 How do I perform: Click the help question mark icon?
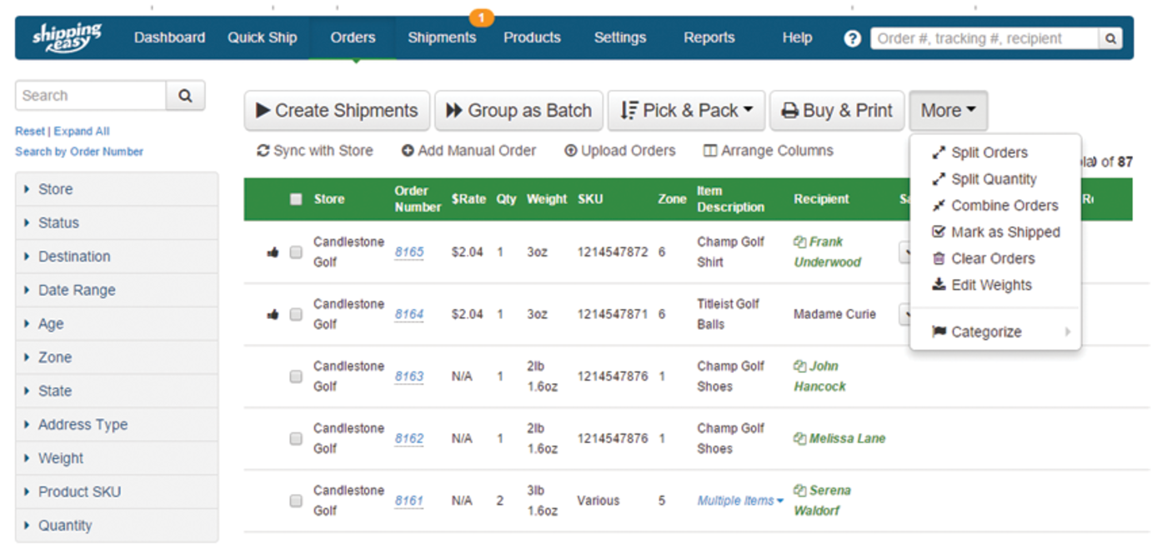(852, 38)
